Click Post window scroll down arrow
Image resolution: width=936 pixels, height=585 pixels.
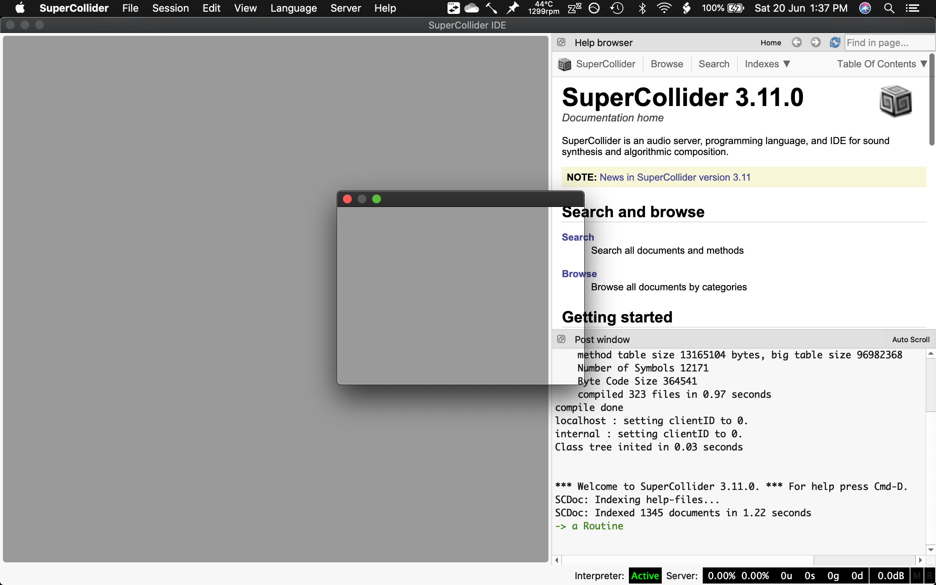(x=931, y=550)
